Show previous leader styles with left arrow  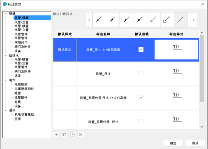point(89,20)
